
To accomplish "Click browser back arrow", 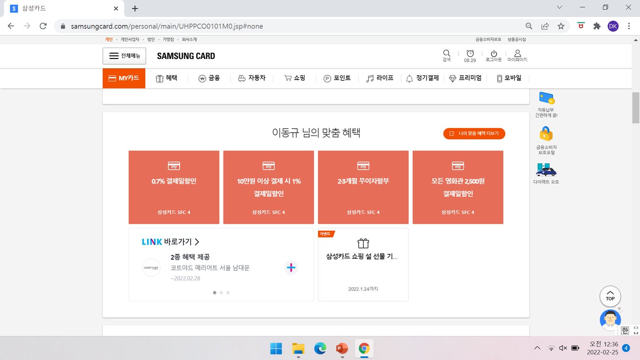I will pos(11,26).
